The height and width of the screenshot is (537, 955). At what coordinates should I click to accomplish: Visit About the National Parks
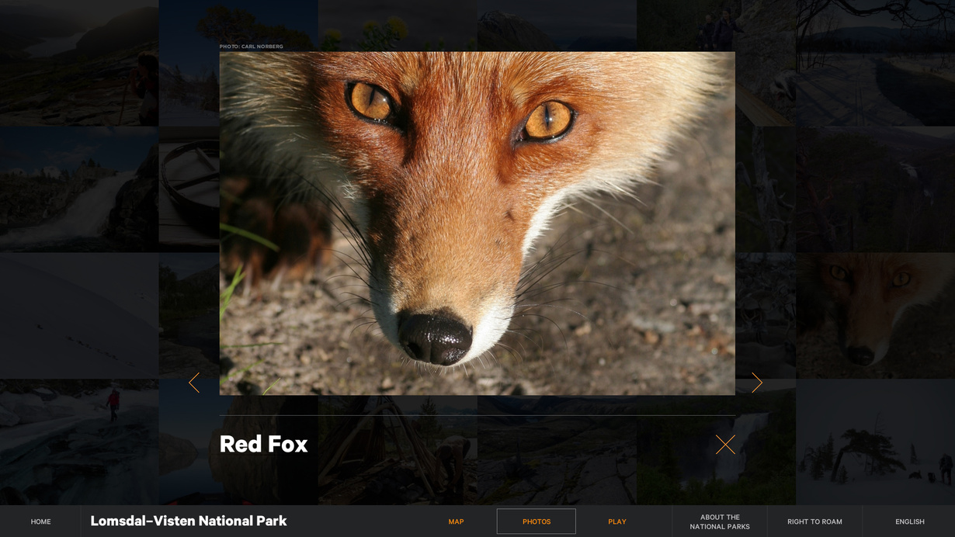click(x=720, y=521)
